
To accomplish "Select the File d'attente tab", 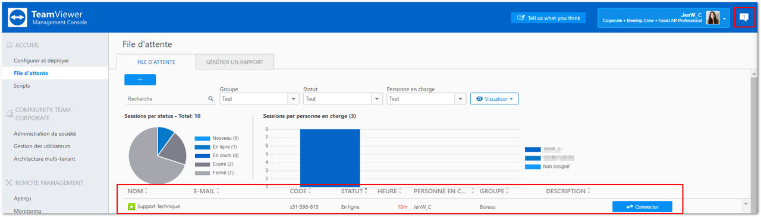I will [156, 62].
